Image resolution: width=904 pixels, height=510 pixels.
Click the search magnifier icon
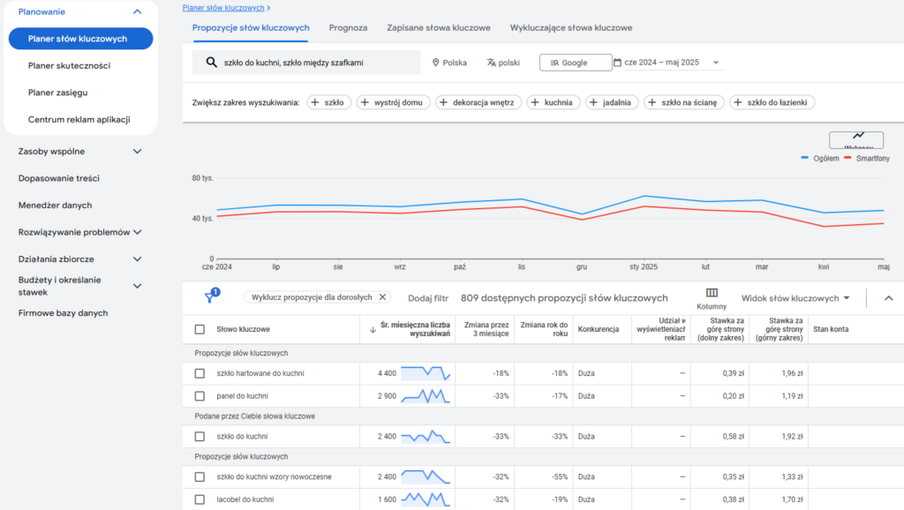(x=212, y=63)
